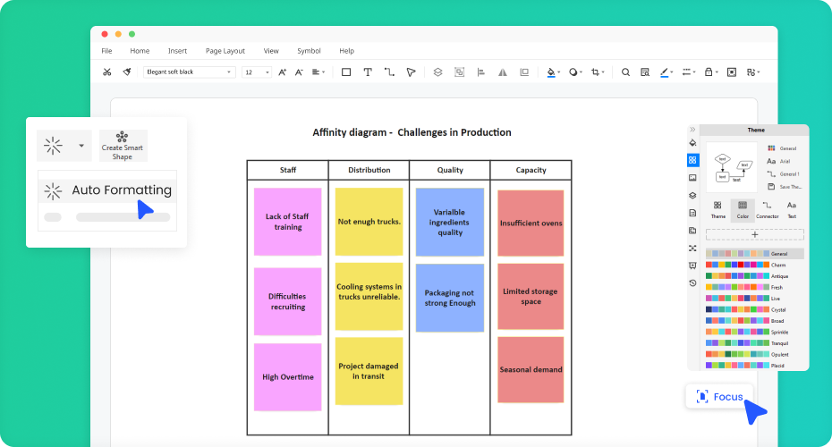Open the Page Layout menu

click(x=225, y=51)
